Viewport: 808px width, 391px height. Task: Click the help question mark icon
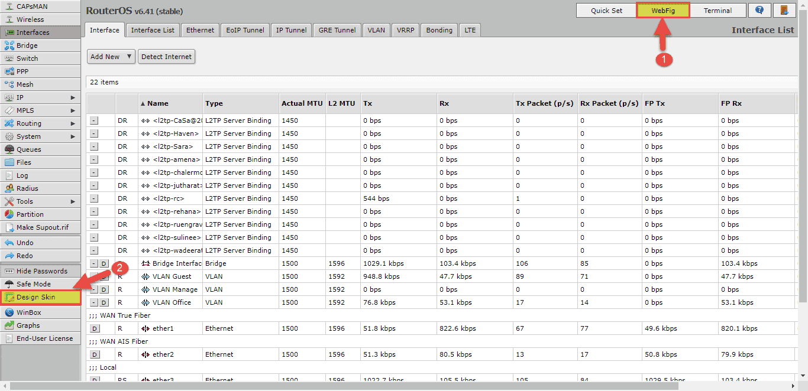coord(759,10)
